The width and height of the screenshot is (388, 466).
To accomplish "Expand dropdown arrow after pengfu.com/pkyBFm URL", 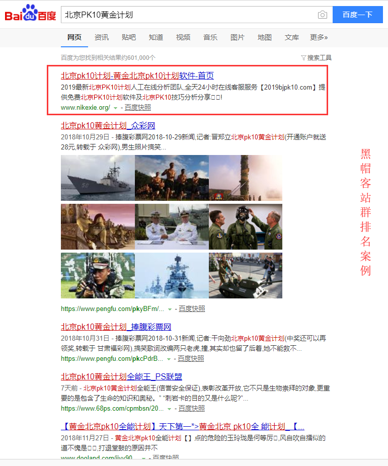I will [170, 309].
